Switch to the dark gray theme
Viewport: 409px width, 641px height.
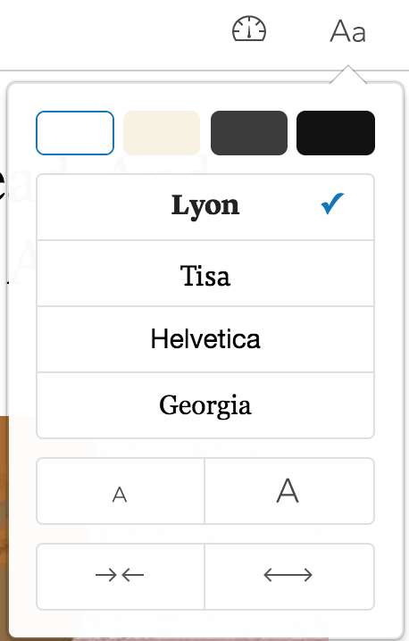click(x=249, y=133)
